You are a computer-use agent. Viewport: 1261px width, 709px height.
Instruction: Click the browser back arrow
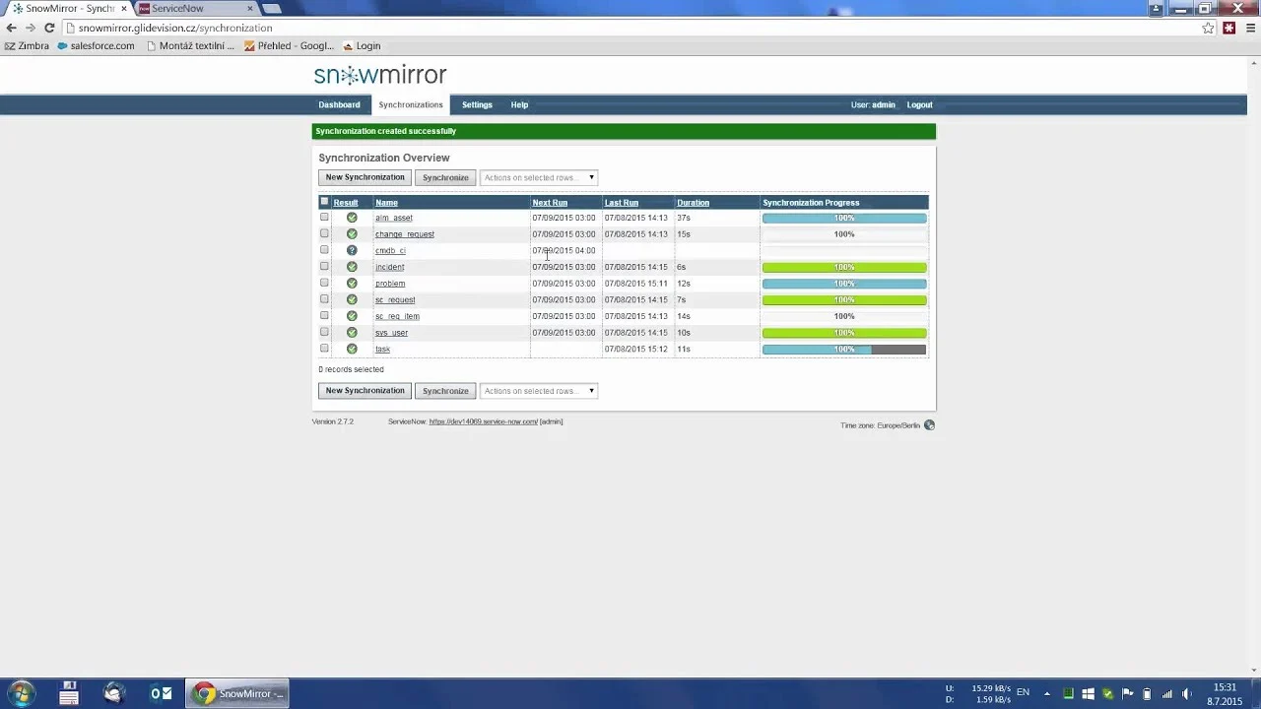point(12,29)
